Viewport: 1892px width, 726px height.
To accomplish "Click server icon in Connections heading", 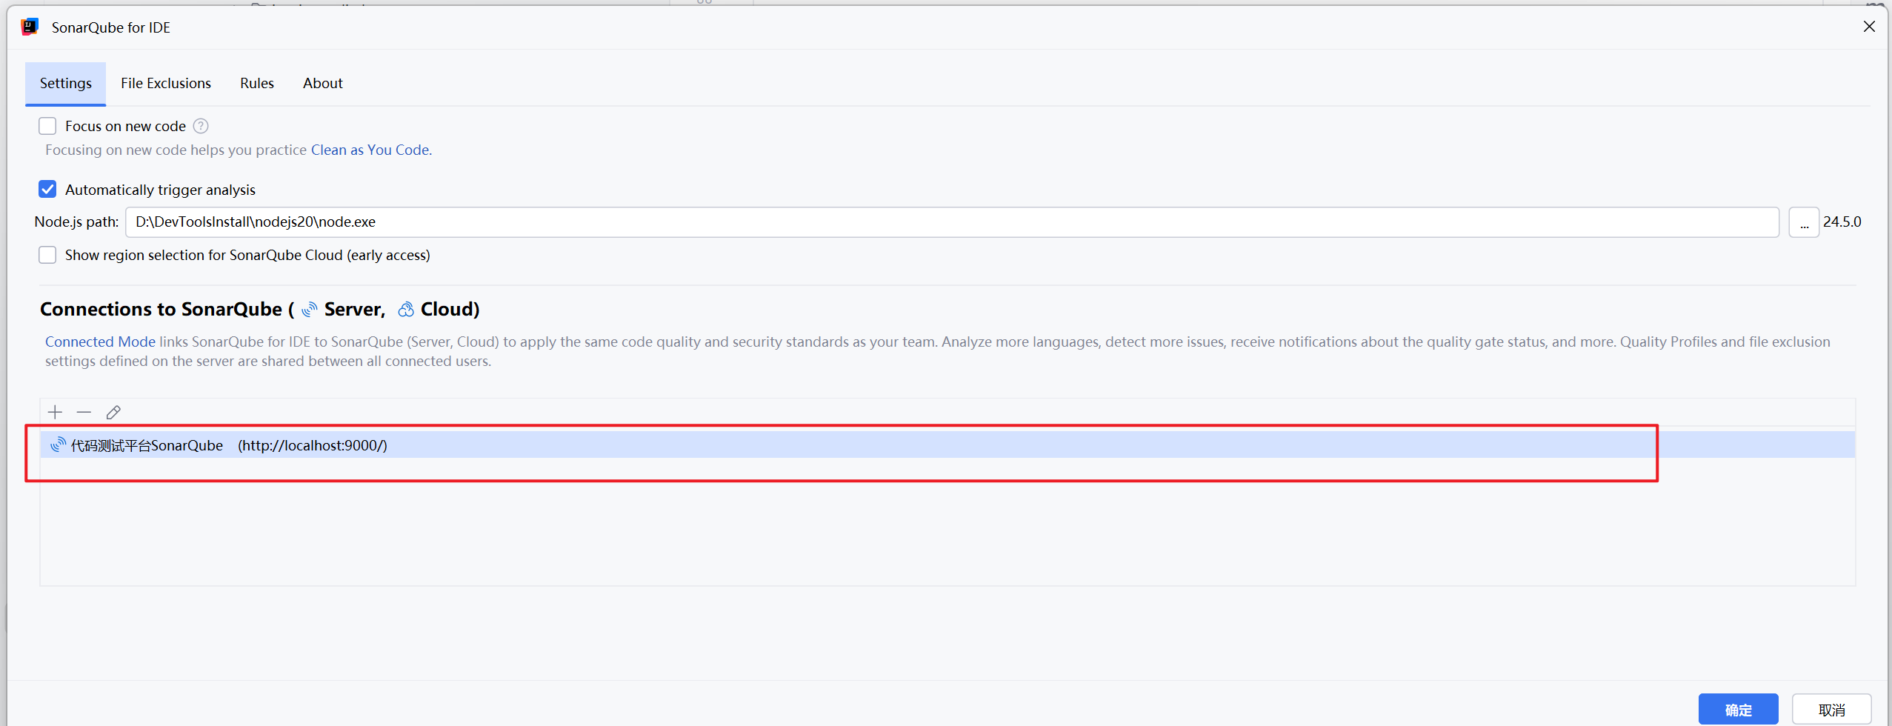I will [310, 310].
